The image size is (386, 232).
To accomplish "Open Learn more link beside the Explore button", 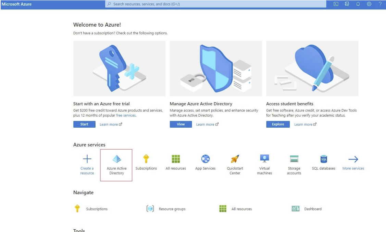I will click(x=305, y=125).
